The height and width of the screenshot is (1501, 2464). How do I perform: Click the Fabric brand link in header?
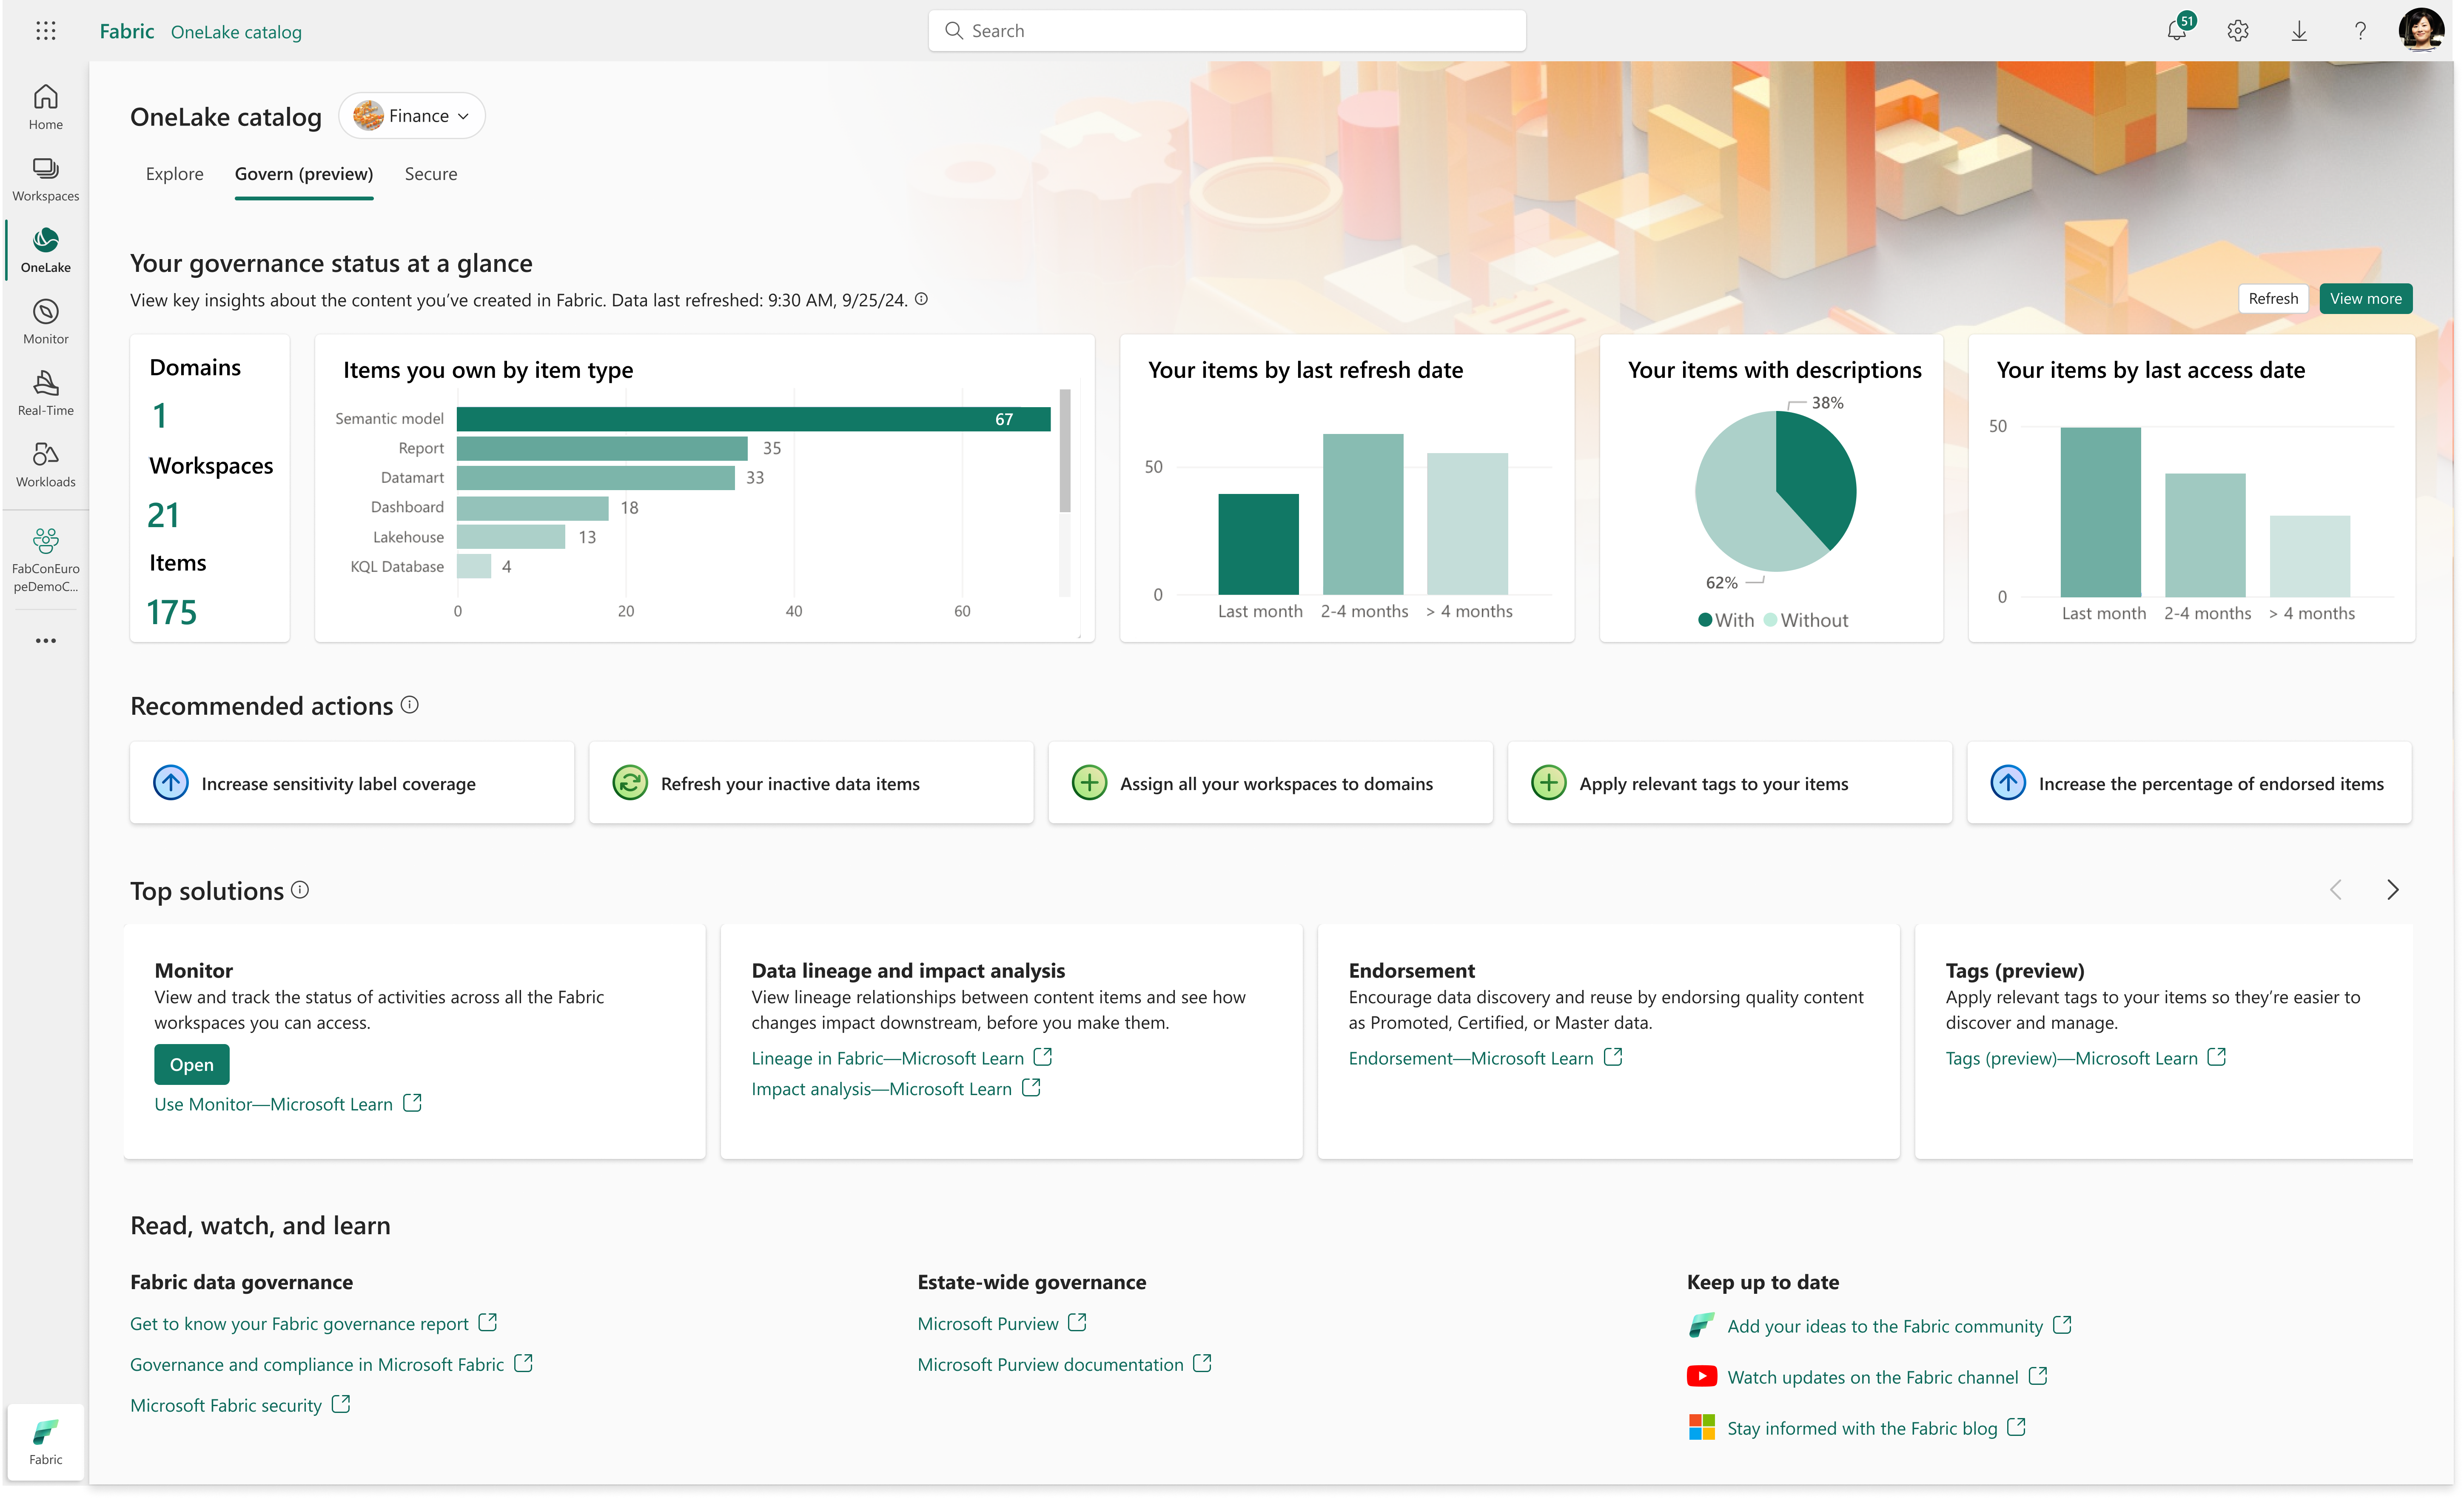click(x=127, y=31)
